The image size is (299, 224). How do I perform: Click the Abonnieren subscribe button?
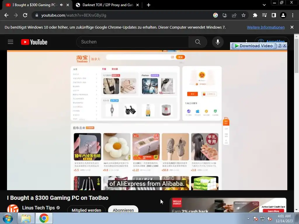click(x=123, y=209)
